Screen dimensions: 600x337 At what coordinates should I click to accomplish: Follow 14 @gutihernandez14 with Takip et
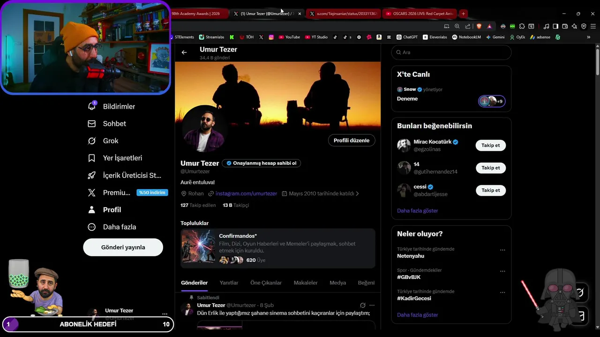point(491,168)
